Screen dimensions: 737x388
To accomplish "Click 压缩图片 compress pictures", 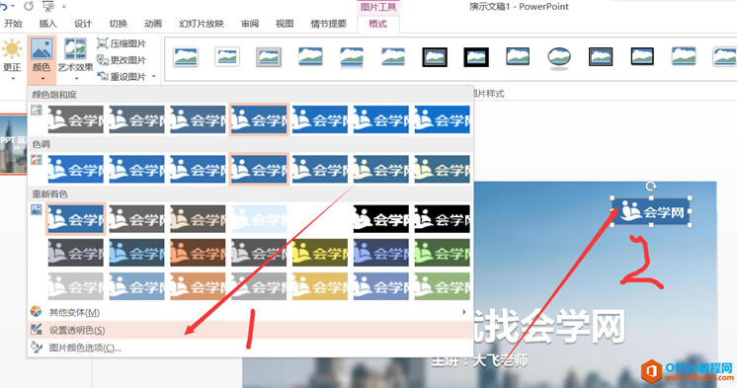I will click(122, 43).
